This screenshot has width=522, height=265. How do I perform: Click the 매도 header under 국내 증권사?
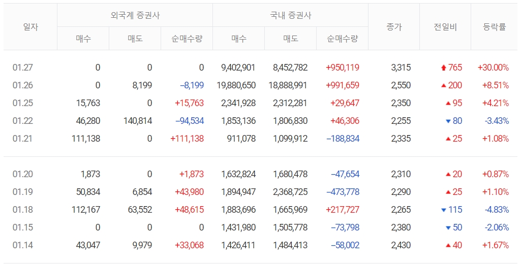pos(291,39)
